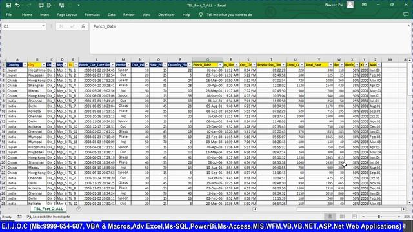413x232 pixels.
Task: Open the Country column filter dropdown
Action: coord(25,64)
